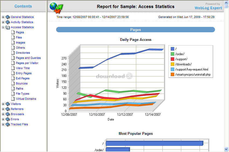This screenshot has height=152, width=229.
Task: Open the Browsers section link
Action: (17, 114)
